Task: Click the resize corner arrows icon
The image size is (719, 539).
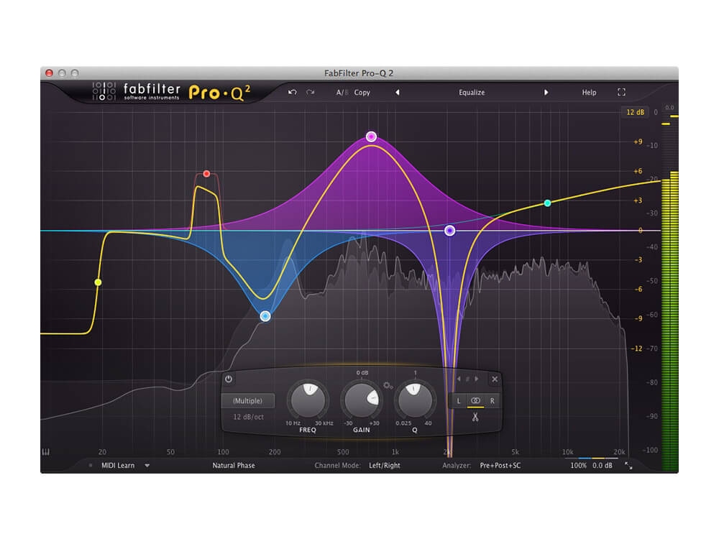Action: 628,466
